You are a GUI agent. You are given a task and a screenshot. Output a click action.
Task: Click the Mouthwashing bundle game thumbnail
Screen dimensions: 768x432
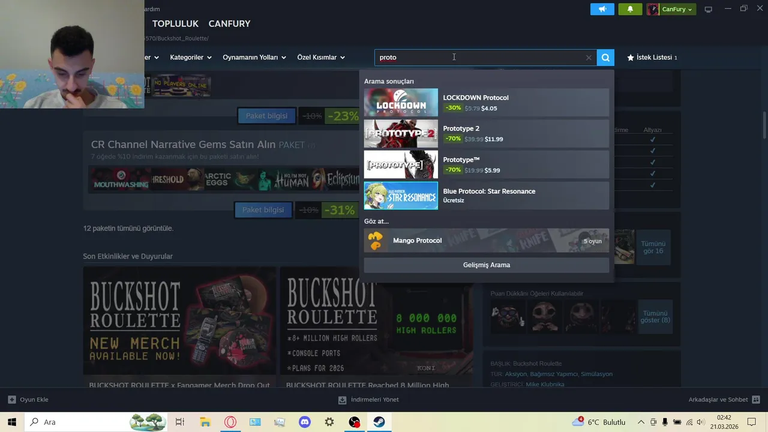pyautogui.click(x=120, y=179)
